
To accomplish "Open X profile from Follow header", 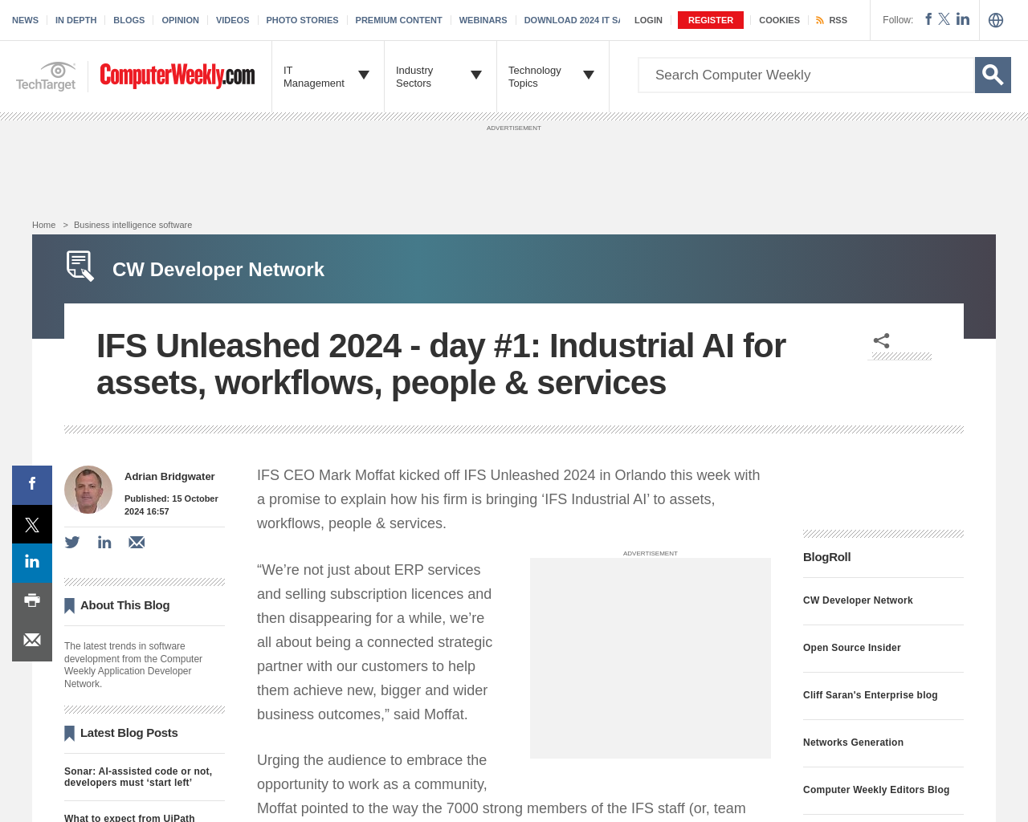I will [944, 18].
